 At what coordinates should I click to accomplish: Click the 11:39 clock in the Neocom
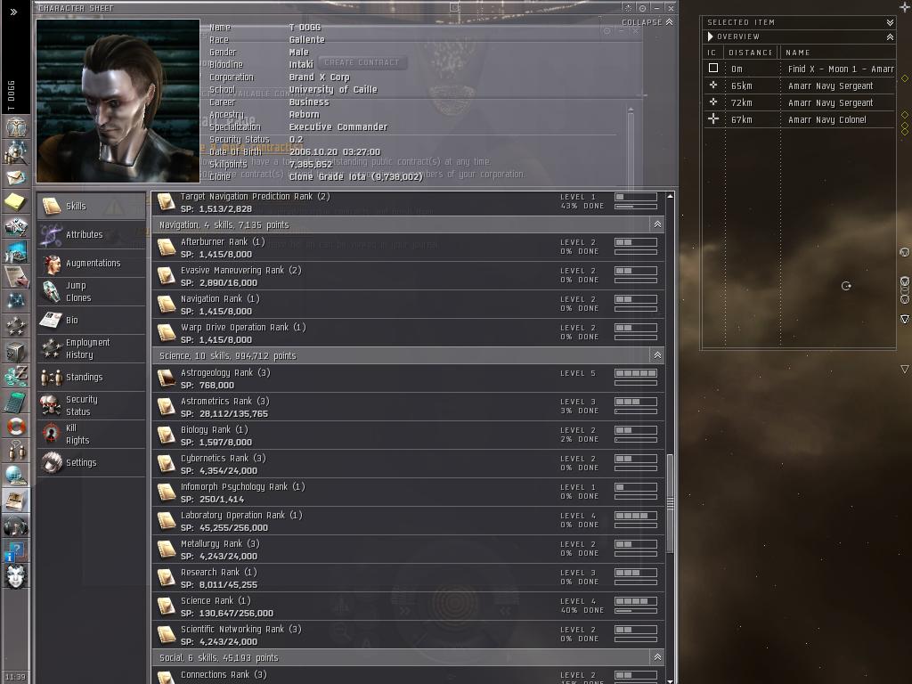coord(15,677)
